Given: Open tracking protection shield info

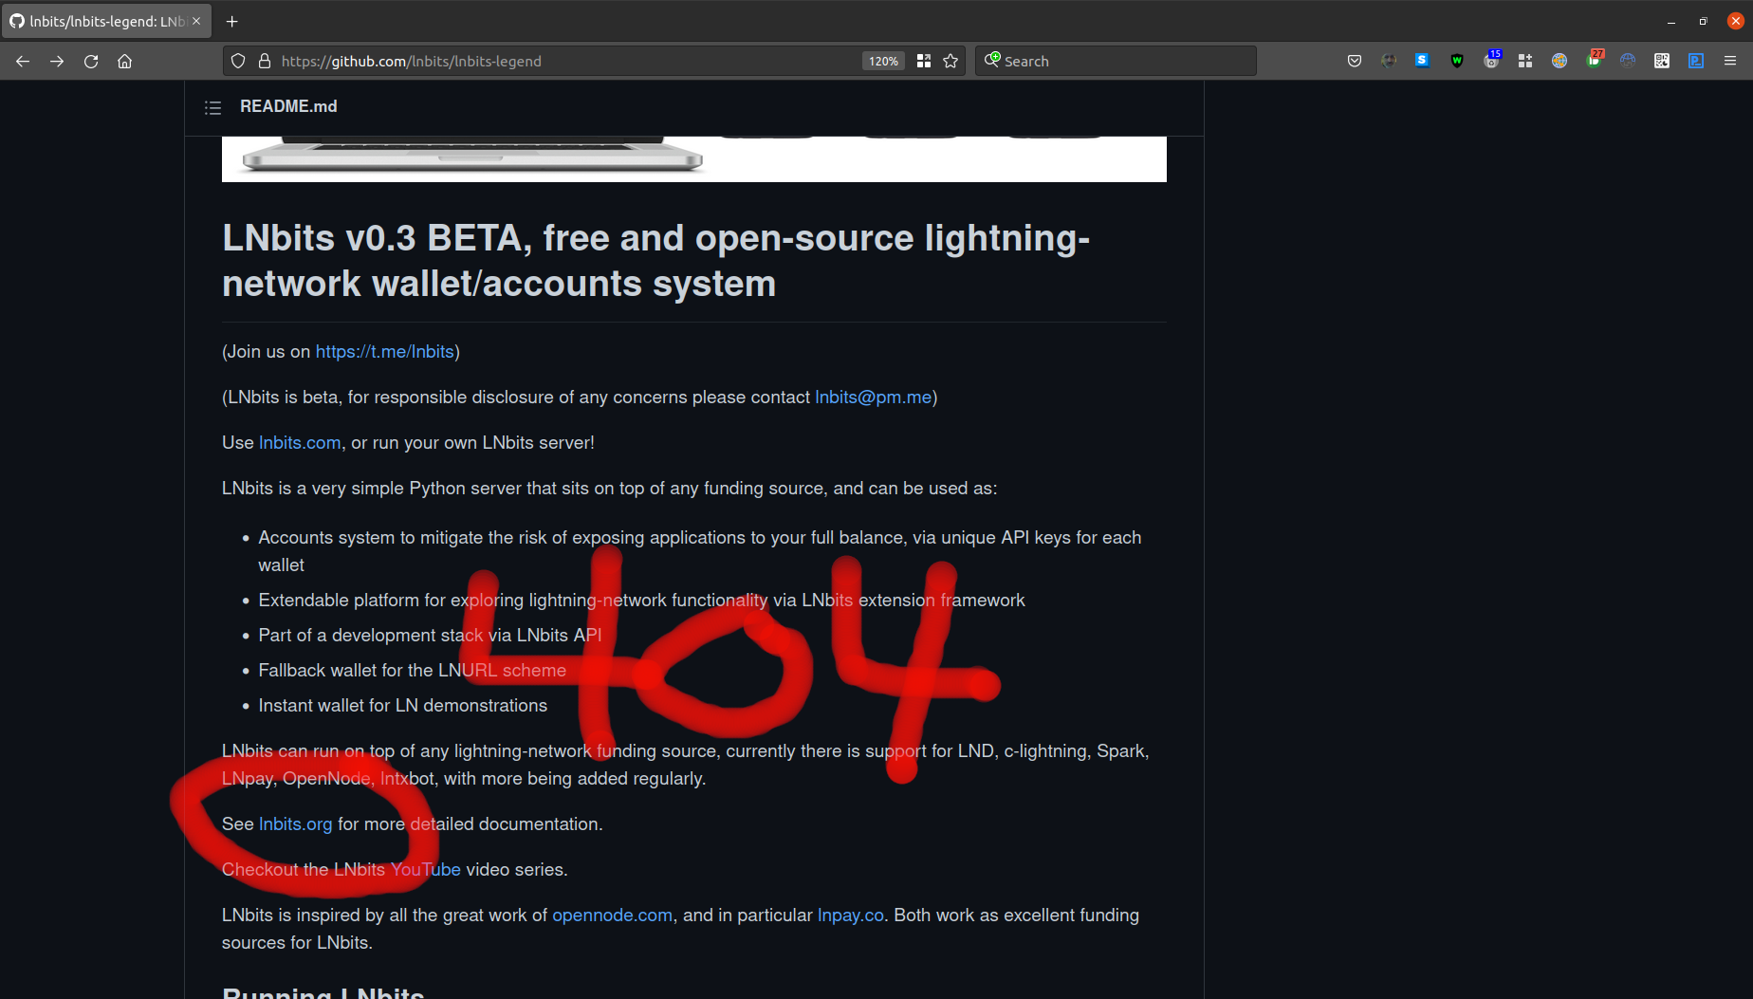Looking at the screenshot, I should tap(238, 61).
